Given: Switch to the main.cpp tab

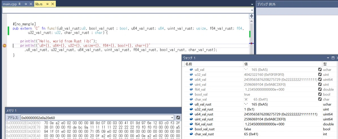Looking at the screenshot, I should (x=10, y=4).
